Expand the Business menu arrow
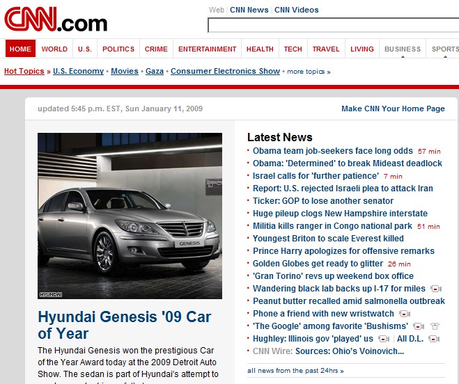Image resolution: width=459 pixels, height=384 pixels. tap(403, 57)
